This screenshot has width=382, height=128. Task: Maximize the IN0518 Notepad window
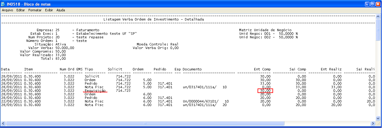coord(373,4)
